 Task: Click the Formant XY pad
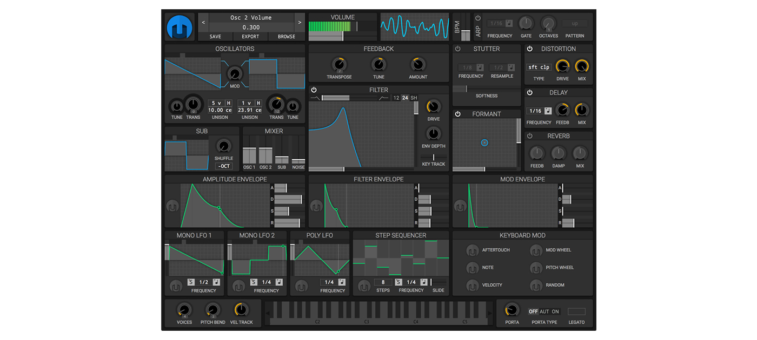(x=484, y=142)
